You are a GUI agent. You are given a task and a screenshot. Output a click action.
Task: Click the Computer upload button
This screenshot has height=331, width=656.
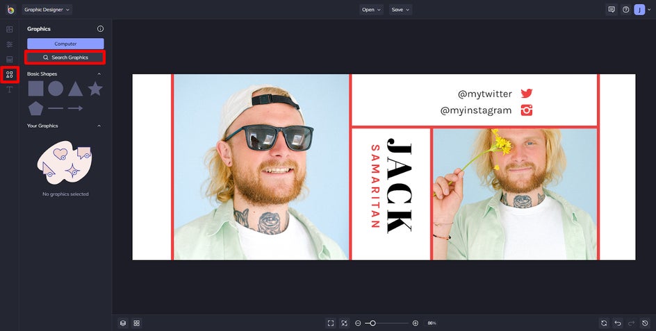pyautogui.click(x=66, y=44)
